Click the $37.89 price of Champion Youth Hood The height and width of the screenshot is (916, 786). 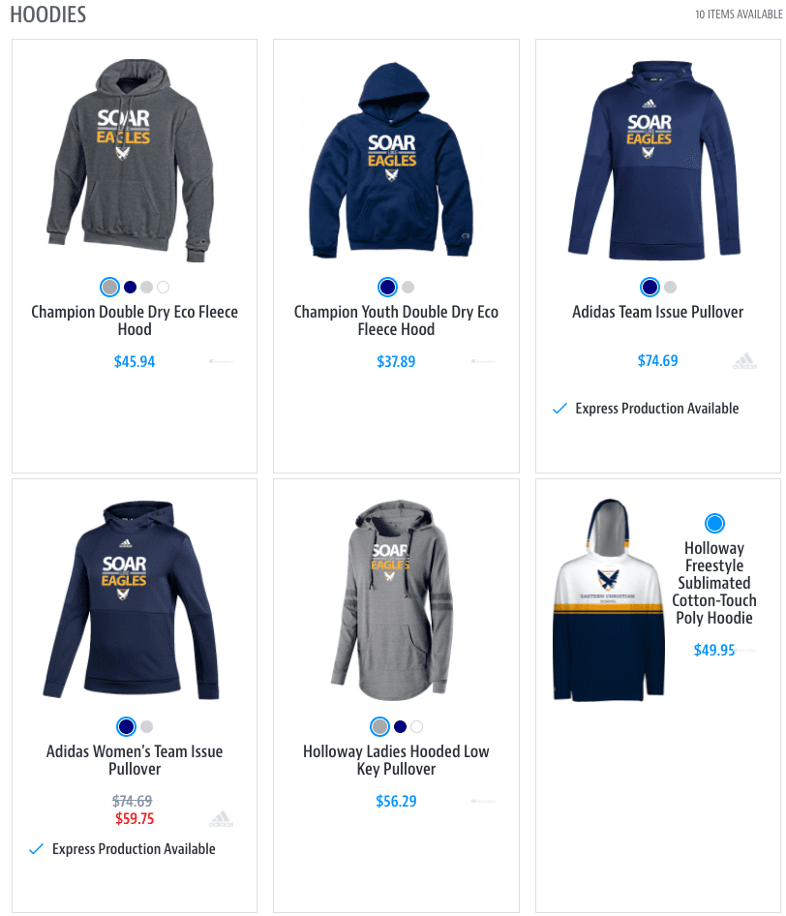point(396,361)
